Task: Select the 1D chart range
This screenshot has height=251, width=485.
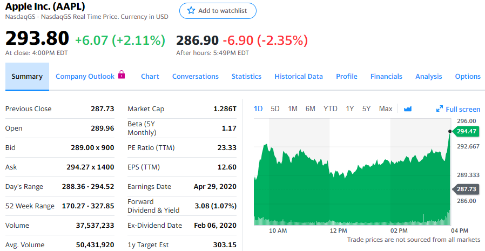Action: pyautogui.click(x=258, y=108)
